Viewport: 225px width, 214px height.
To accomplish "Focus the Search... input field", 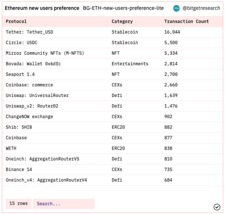I will tap(64, 203).
